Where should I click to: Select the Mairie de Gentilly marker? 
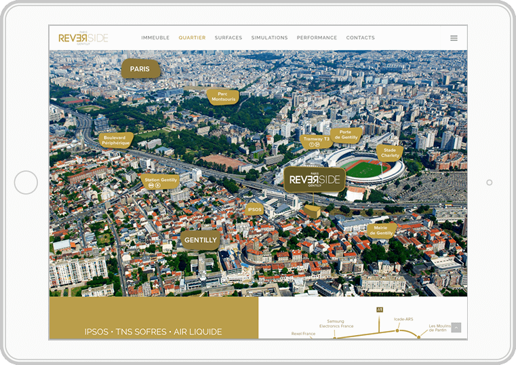tap(381, 231)
